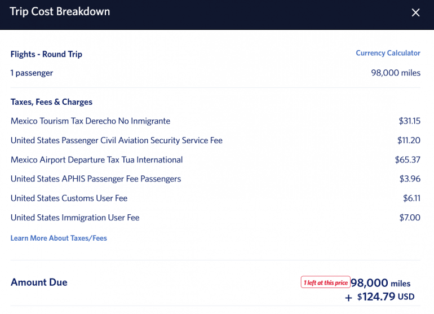Select the Flights - Round Trip heading

pyautogui.click(x=46, y=54)
